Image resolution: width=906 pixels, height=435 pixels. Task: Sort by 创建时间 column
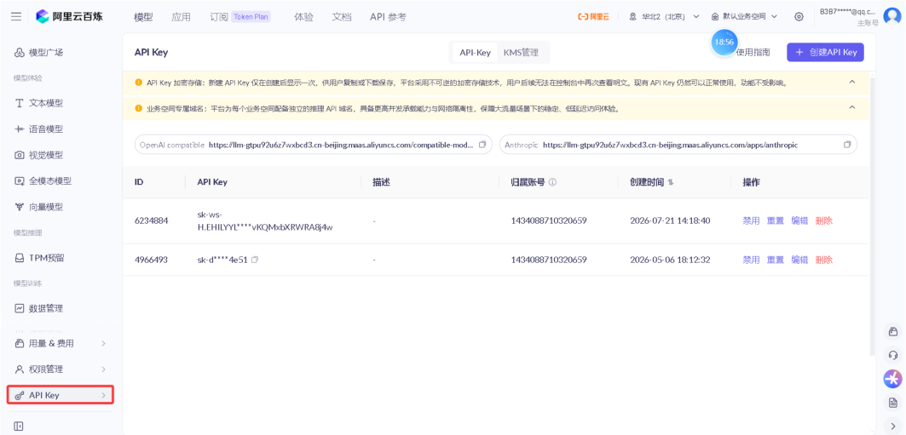(x=671, y=182)
